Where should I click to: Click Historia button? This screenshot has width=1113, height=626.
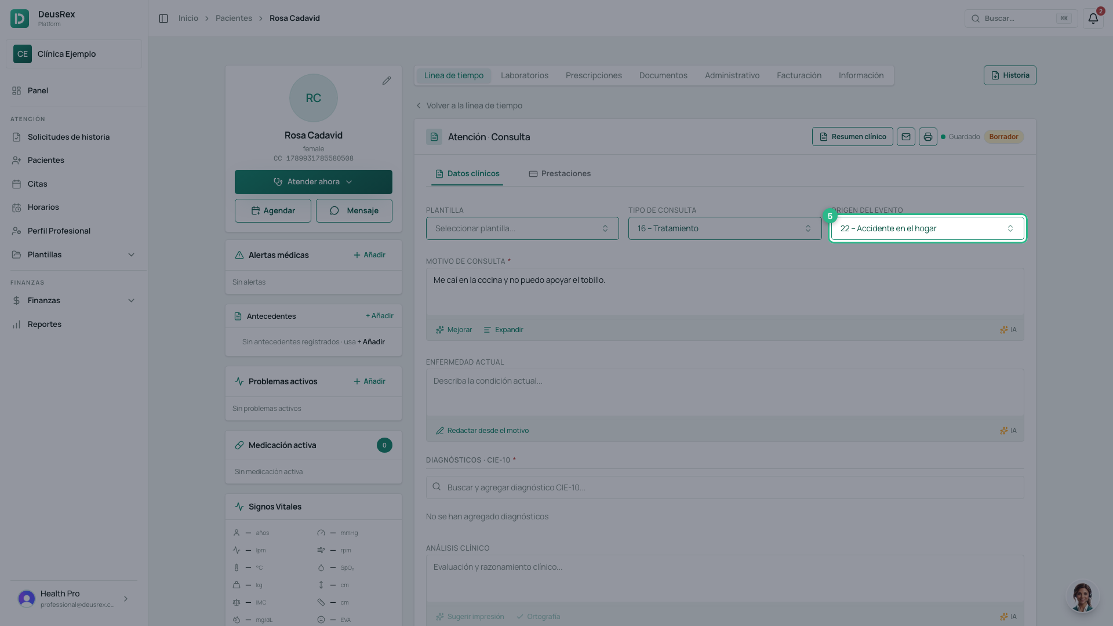coord(1010,75)
